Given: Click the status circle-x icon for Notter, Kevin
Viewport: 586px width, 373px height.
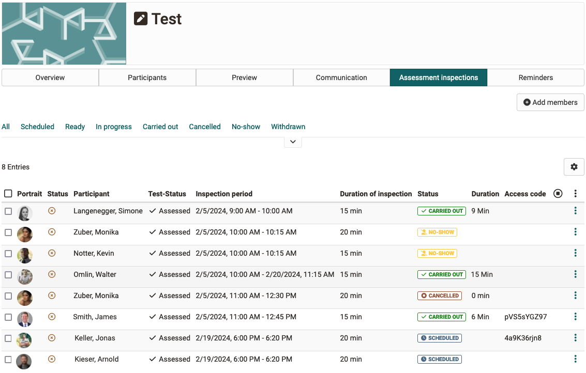Looking at the screenshot, I should tap(52, 253).
